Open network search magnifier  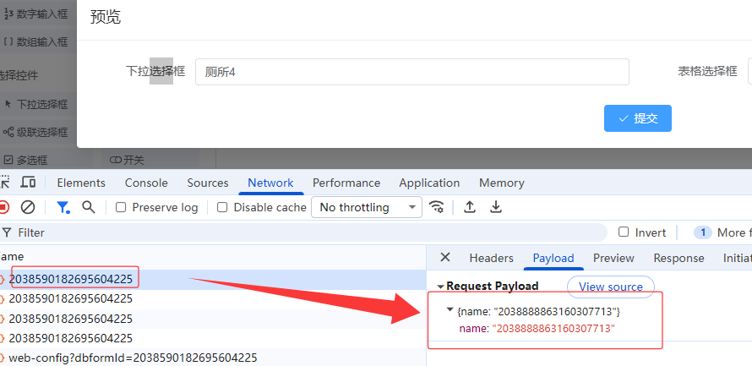click(x=88, y=207)
